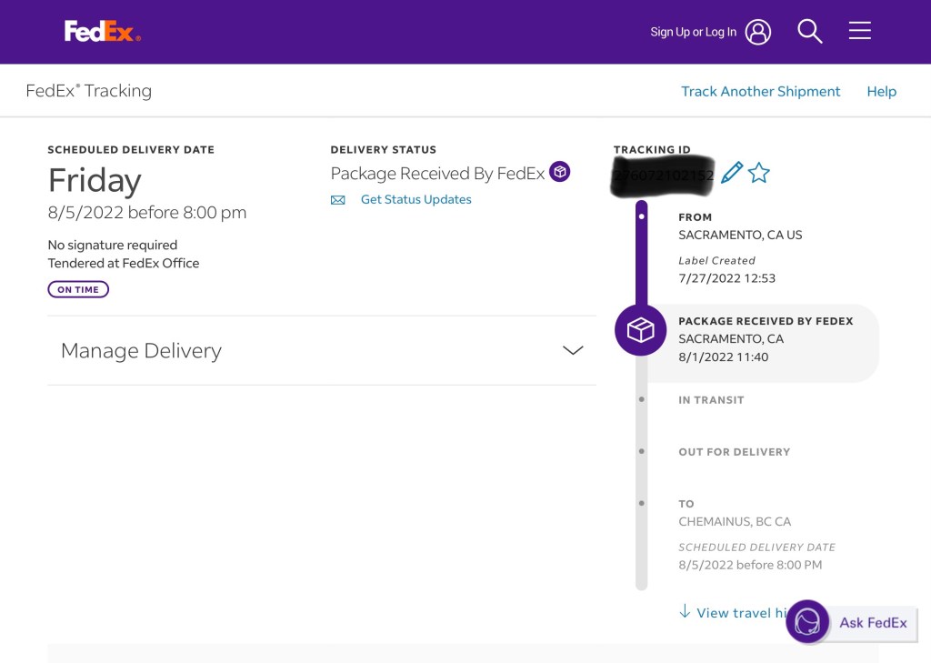Open search with the magnifying glass icon

point(809,32)
